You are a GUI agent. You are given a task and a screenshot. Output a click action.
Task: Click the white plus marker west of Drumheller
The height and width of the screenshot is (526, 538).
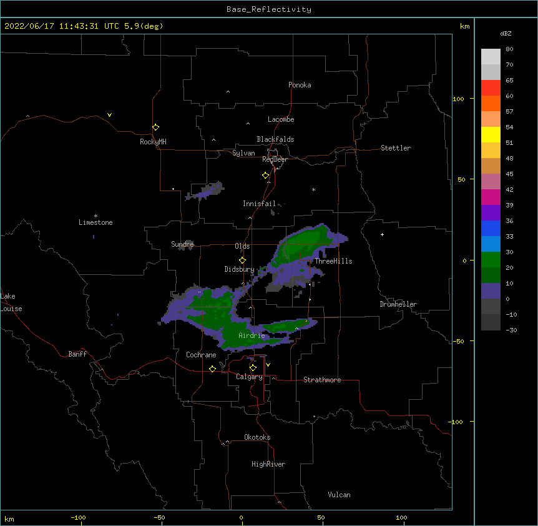(x=382, y=234)
